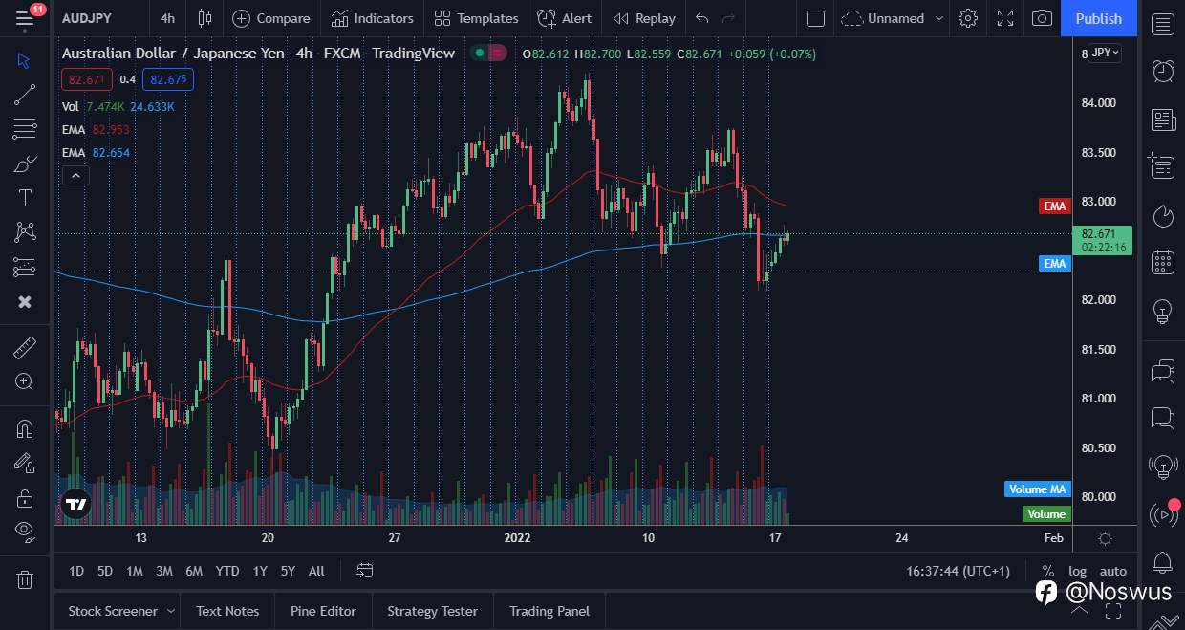This screenshot has width=1185, height=630.
Task: Select the 1Y time range
Action: point(259,571)
